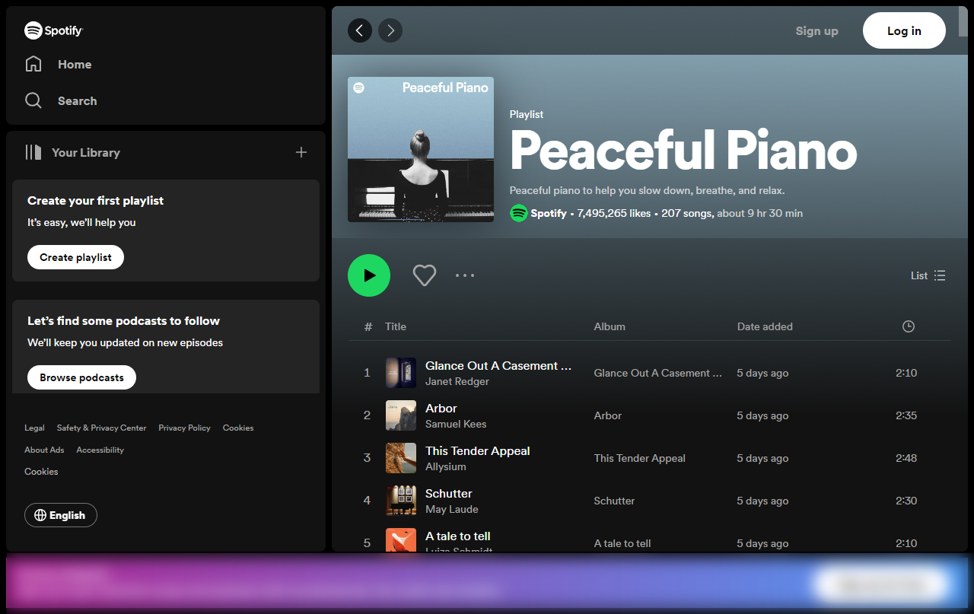Click the plus icon to create playlist
This screenshot has height=614, width=974.
point(301,152)
